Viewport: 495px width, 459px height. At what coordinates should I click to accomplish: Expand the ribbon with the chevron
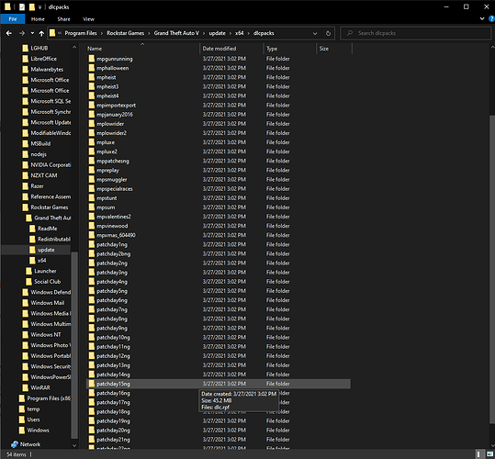pos(482,18)
